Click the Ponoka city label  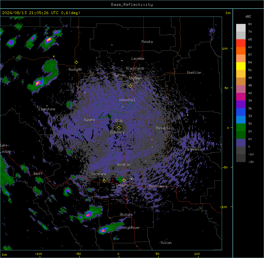147,42
